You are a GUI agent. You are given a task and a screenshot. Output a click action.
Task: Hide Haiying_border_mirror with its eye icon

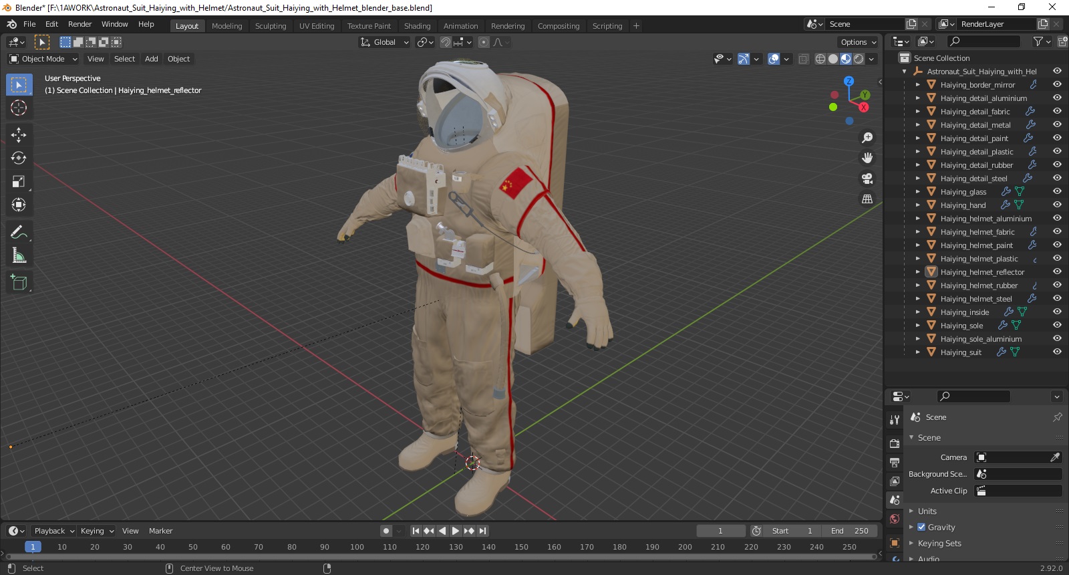1057,84
